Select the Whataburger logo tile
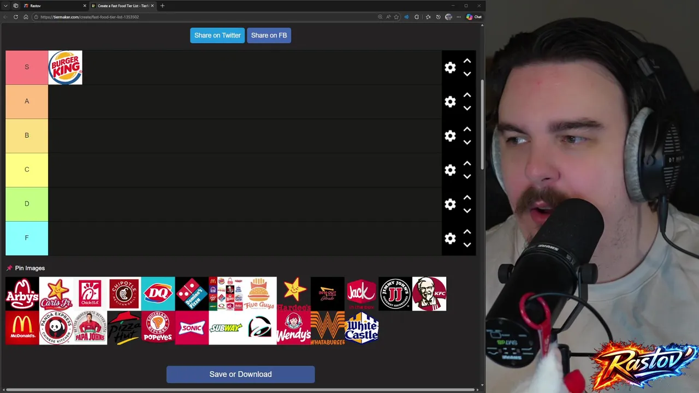Screen dimensions: 699x393 (327, 327)
